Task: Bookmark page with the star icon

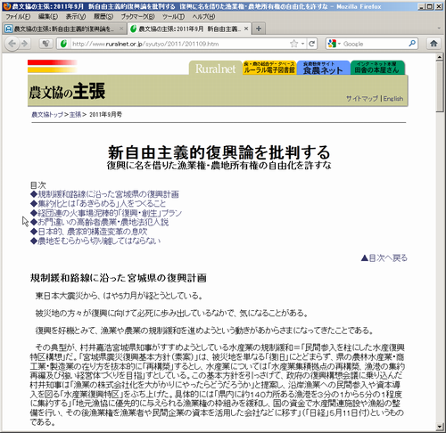Action: pyautogui.click(x=293, y=44)
